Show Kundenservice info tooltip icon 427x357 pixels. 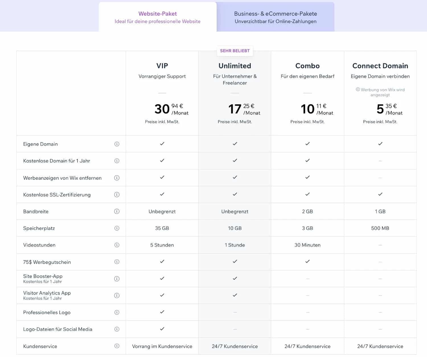point(117,346)
